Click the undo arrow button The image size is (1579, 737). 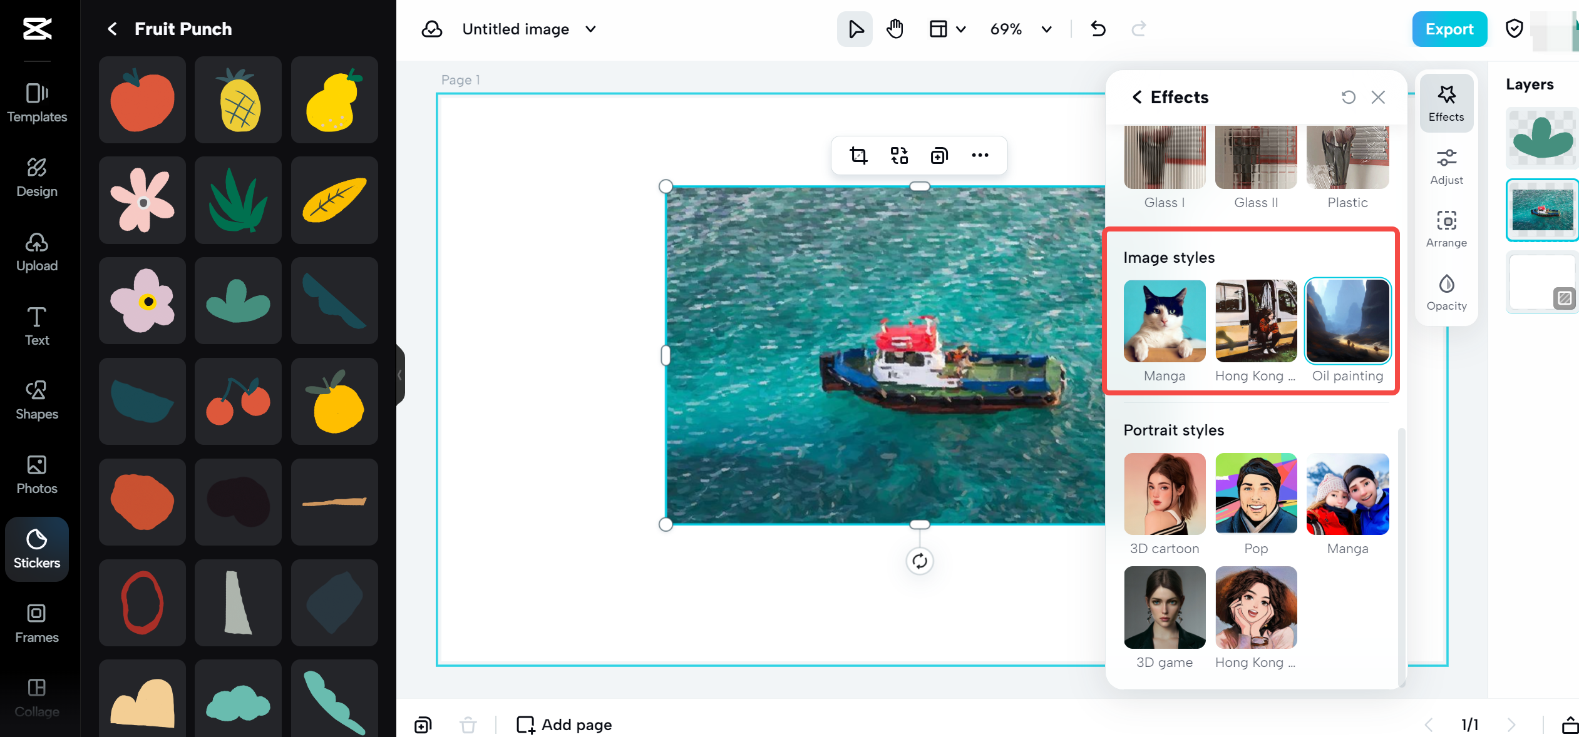click(1098, 28)
